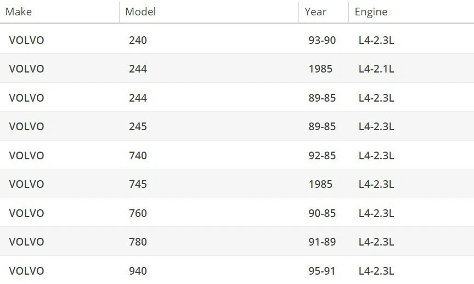Select the year range 95-91 cell
The height and width of the screenshot is (284, 474).
[322, 271]
